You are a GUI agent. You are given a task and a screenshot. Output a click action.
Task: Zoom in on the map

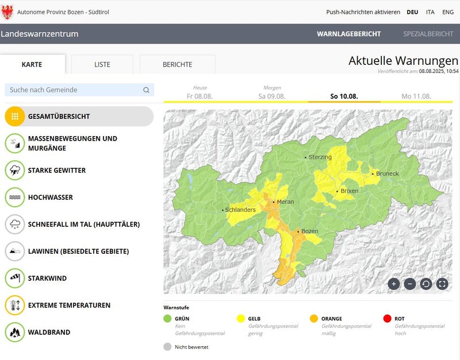click(x=394, y=284)
